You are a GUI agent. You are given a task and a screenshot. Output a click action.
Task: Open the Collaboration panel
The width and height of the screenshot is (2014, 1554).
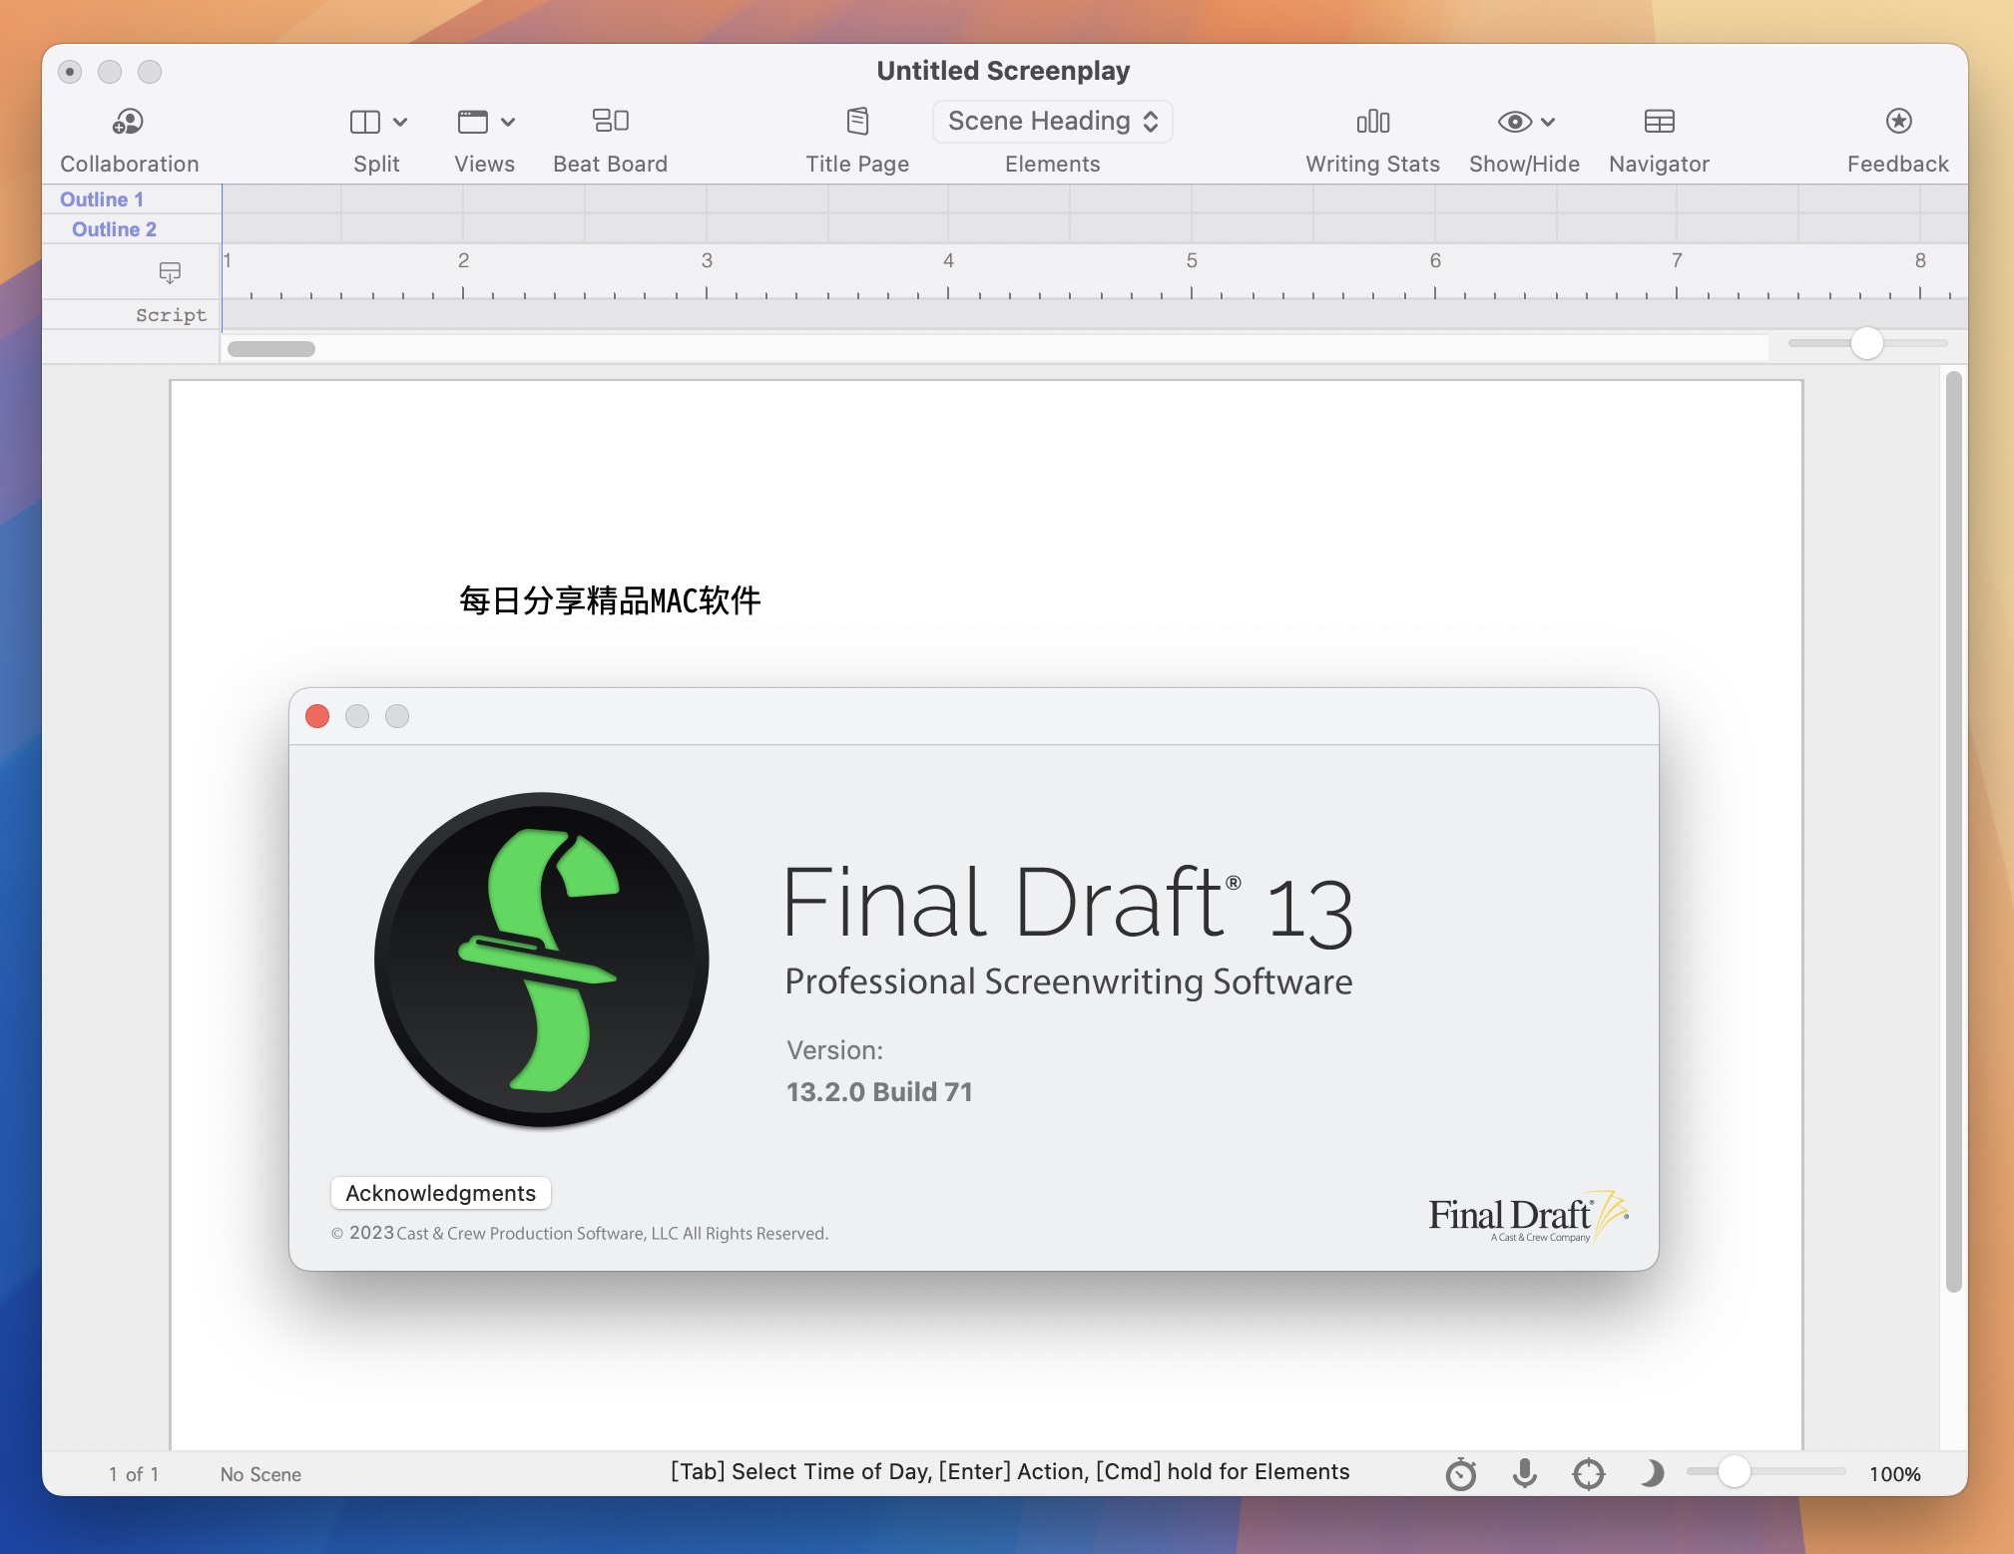click(129, 137)
